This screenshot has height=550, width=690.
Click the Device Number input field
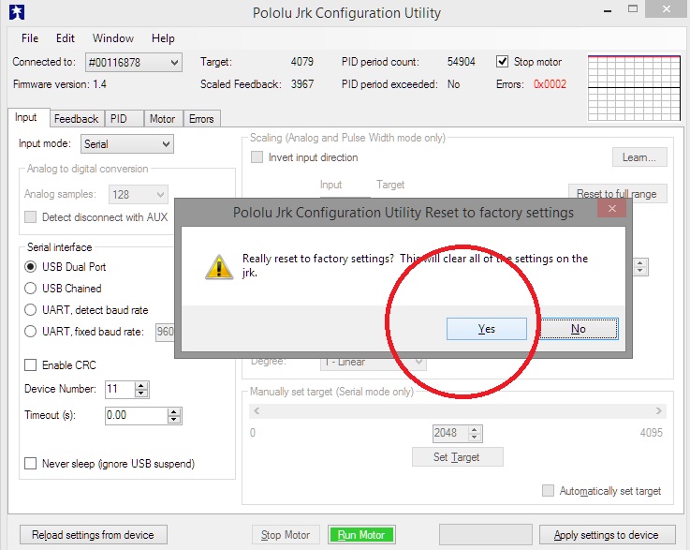coord(120,389)
